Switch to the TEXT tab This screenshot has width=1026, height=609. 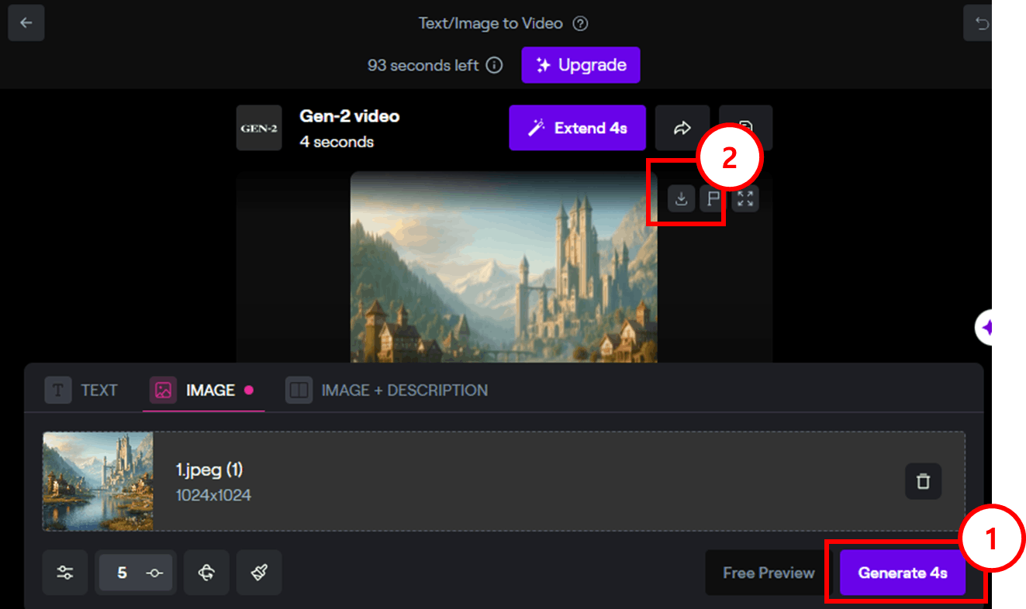(82, 391)
